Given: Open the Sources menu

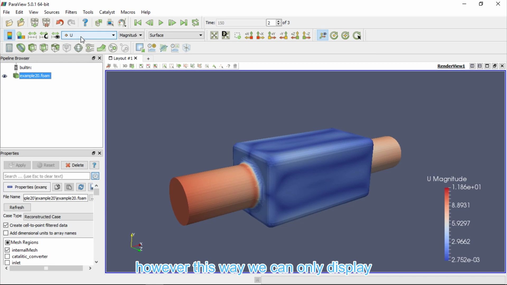Looking at the screenshot, I should coord(51,12).
